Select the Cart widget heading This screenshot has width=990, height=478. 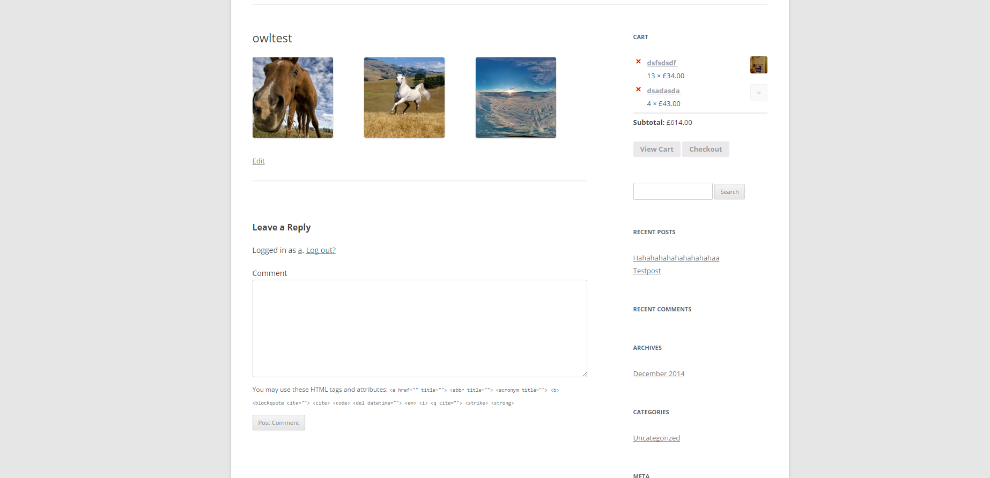pyautogui.click(x=640, y=37)
